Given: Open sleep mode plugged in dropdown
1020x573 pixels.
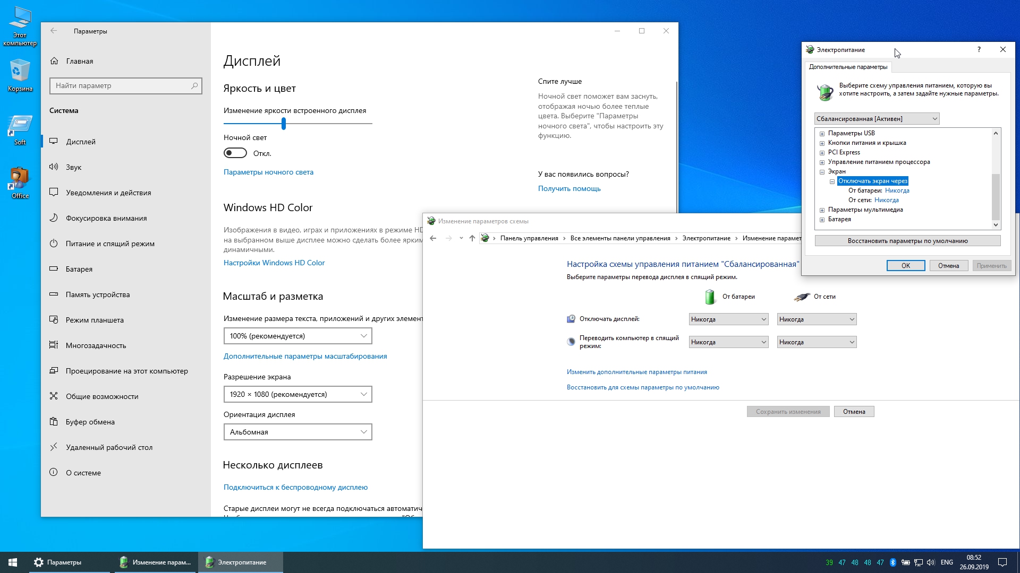Looking at the screenshot, I should [817, 342].
